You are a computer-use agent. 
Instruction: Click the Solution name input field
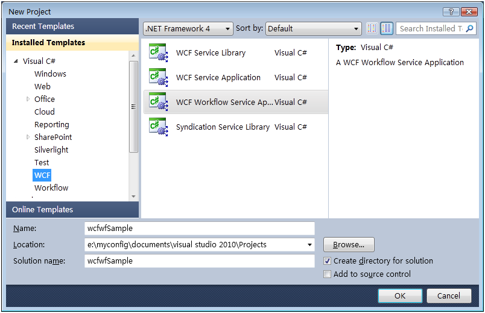point(200,261)
